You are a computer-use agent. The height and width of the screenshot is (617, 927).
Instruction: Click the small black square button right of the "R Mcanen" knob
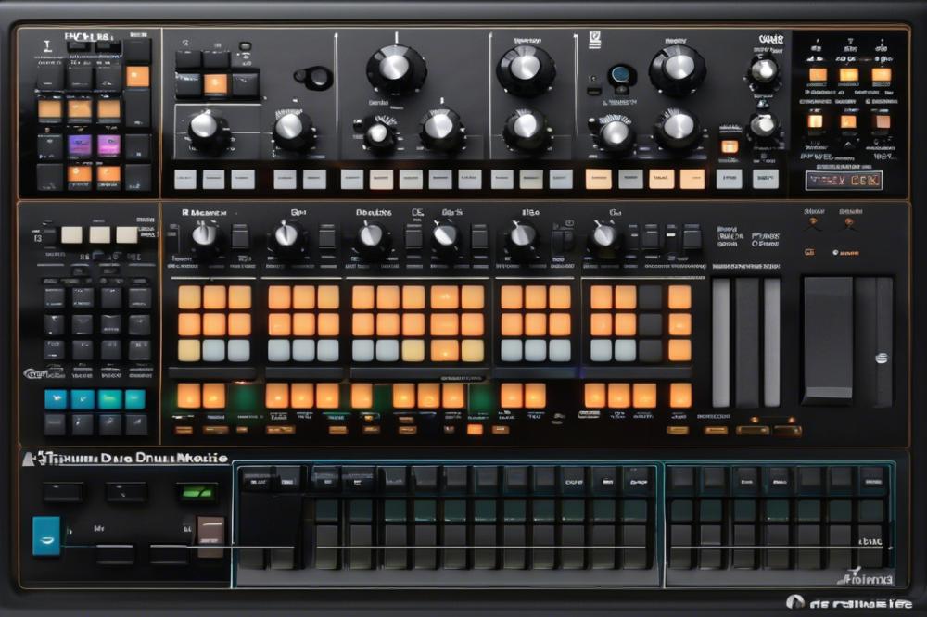coord(240,236)
